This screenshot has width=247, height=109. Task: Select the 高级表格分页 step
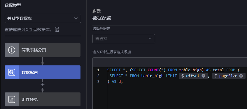pos(43,50)
